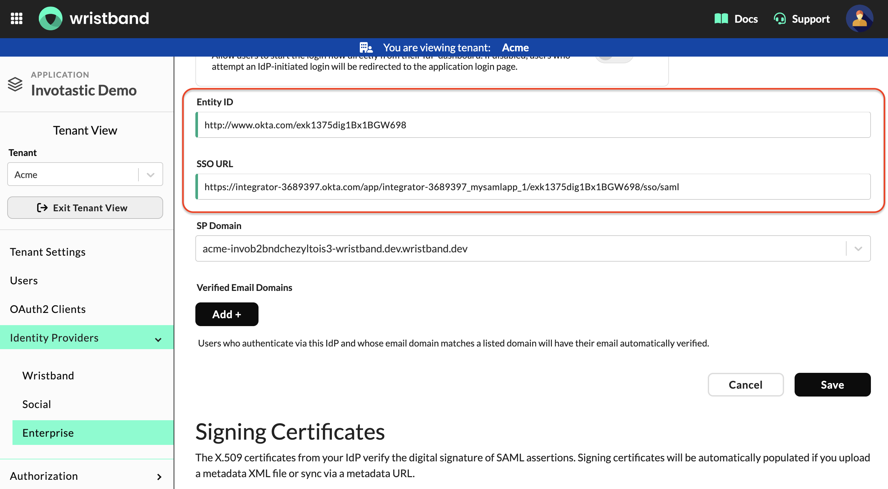This screenshot has height=489, width=888.
Task: Click the Invotastic Demo application title
Action: click(x=84, y=90)
